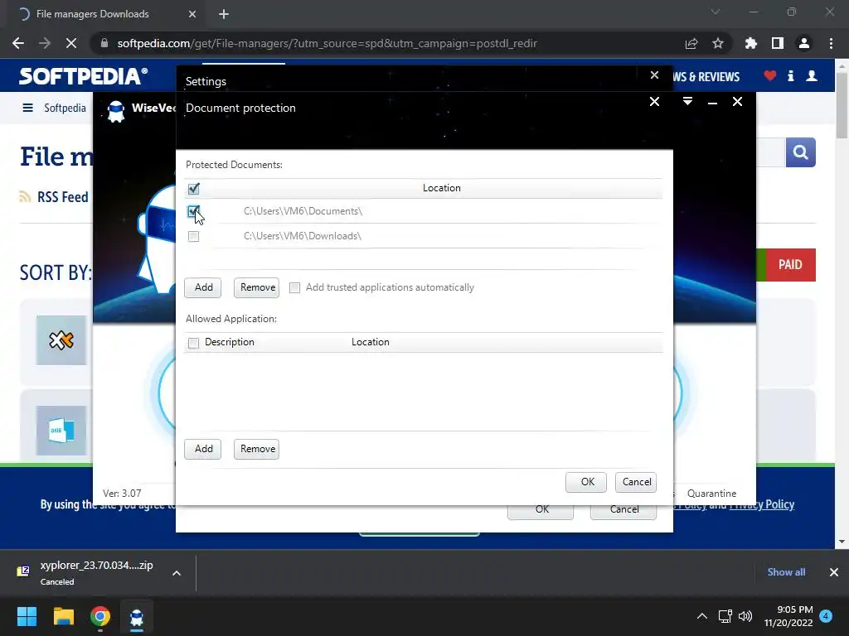Open Softpedia hamburger menu
Image resolution: width=849 pixels, height=636 pixels.
pos(27,108)
